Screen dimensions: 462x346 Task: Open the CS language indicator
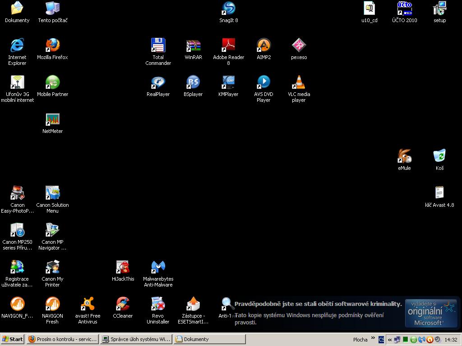[x=381, y=340]
